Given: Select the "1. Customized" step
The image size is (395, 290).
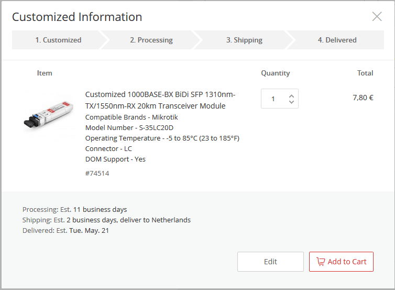Looking at the screenshot, I should coord(58,40).
